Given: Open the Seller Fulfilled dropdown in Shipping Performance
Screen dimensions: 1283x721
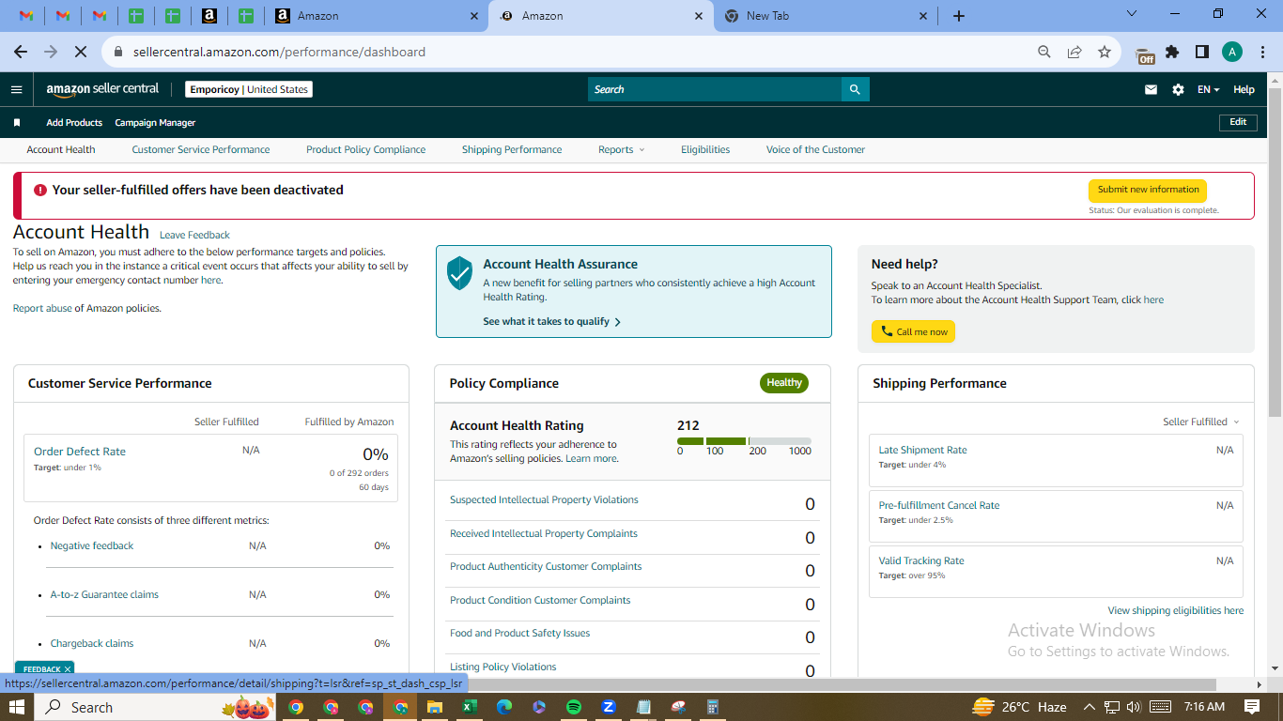Looking at the screenshot, I should coord(1201,422).
